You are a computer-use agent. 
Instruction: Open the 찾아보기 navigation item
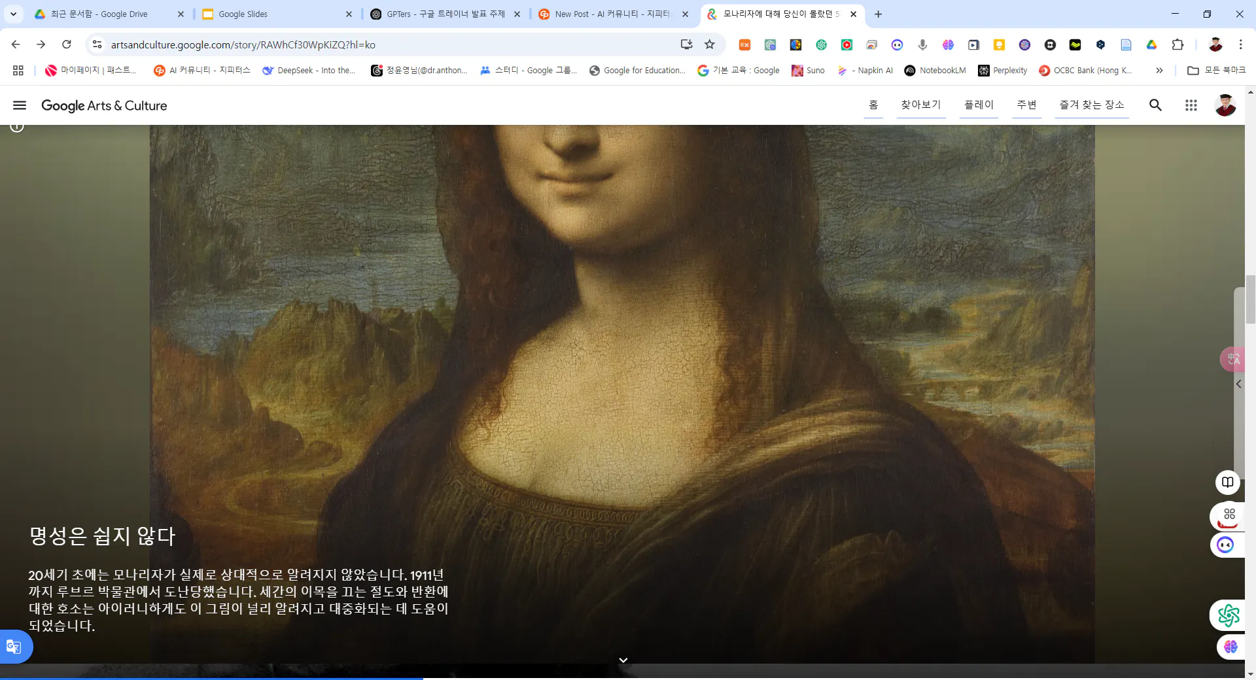[921, 105]
